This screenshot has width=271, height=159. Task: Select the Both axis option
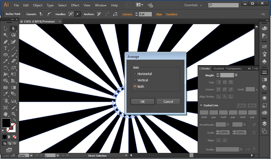tap(135, 86)
